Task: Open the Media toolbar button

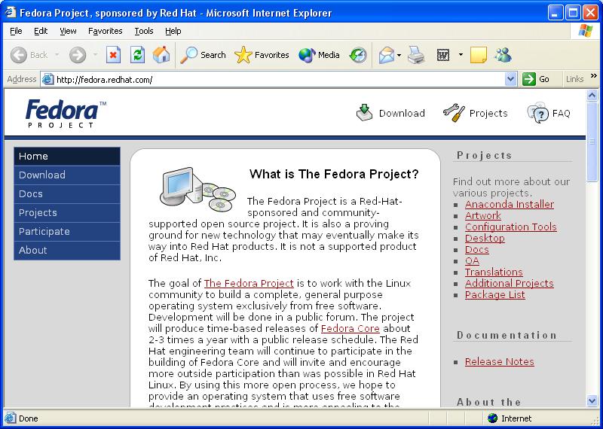Action: coord(319,55)
